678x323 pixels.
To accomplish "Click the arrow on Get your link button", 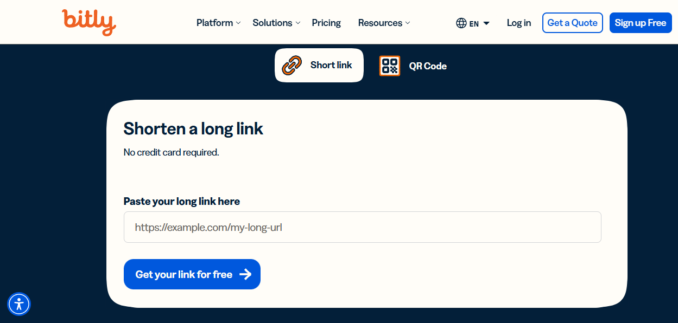I will click(245, 274).
